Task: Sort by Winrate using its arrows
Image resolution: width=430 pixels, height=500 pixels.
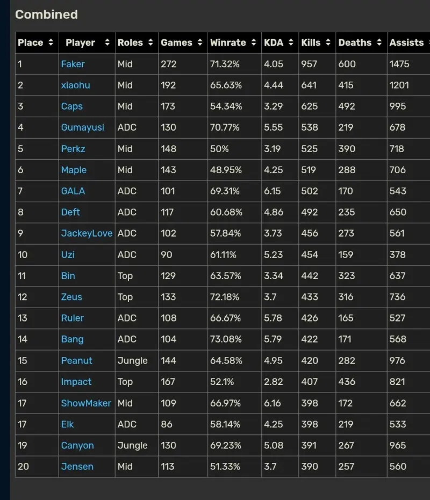Action: 253,42
